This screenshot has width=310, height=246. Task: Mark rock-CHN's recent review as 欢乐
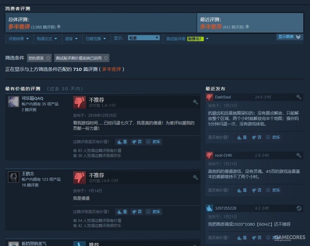[x=273, y=190]
